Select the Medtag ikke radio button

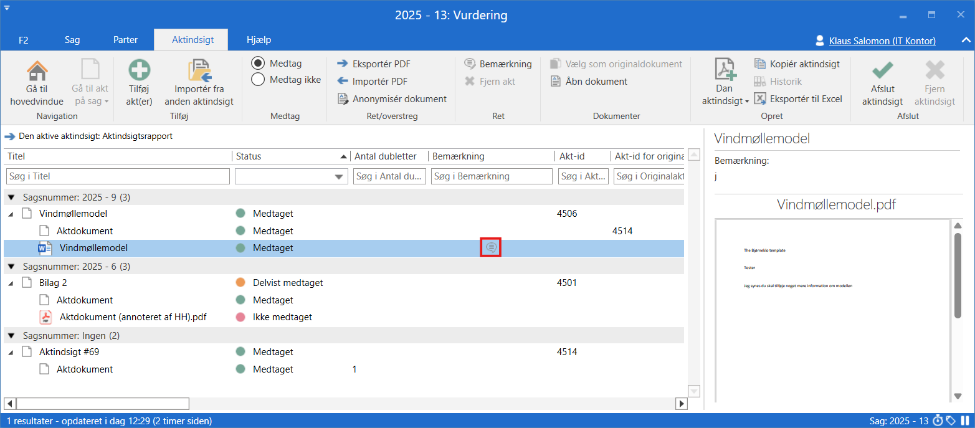[x=258, y=79]
